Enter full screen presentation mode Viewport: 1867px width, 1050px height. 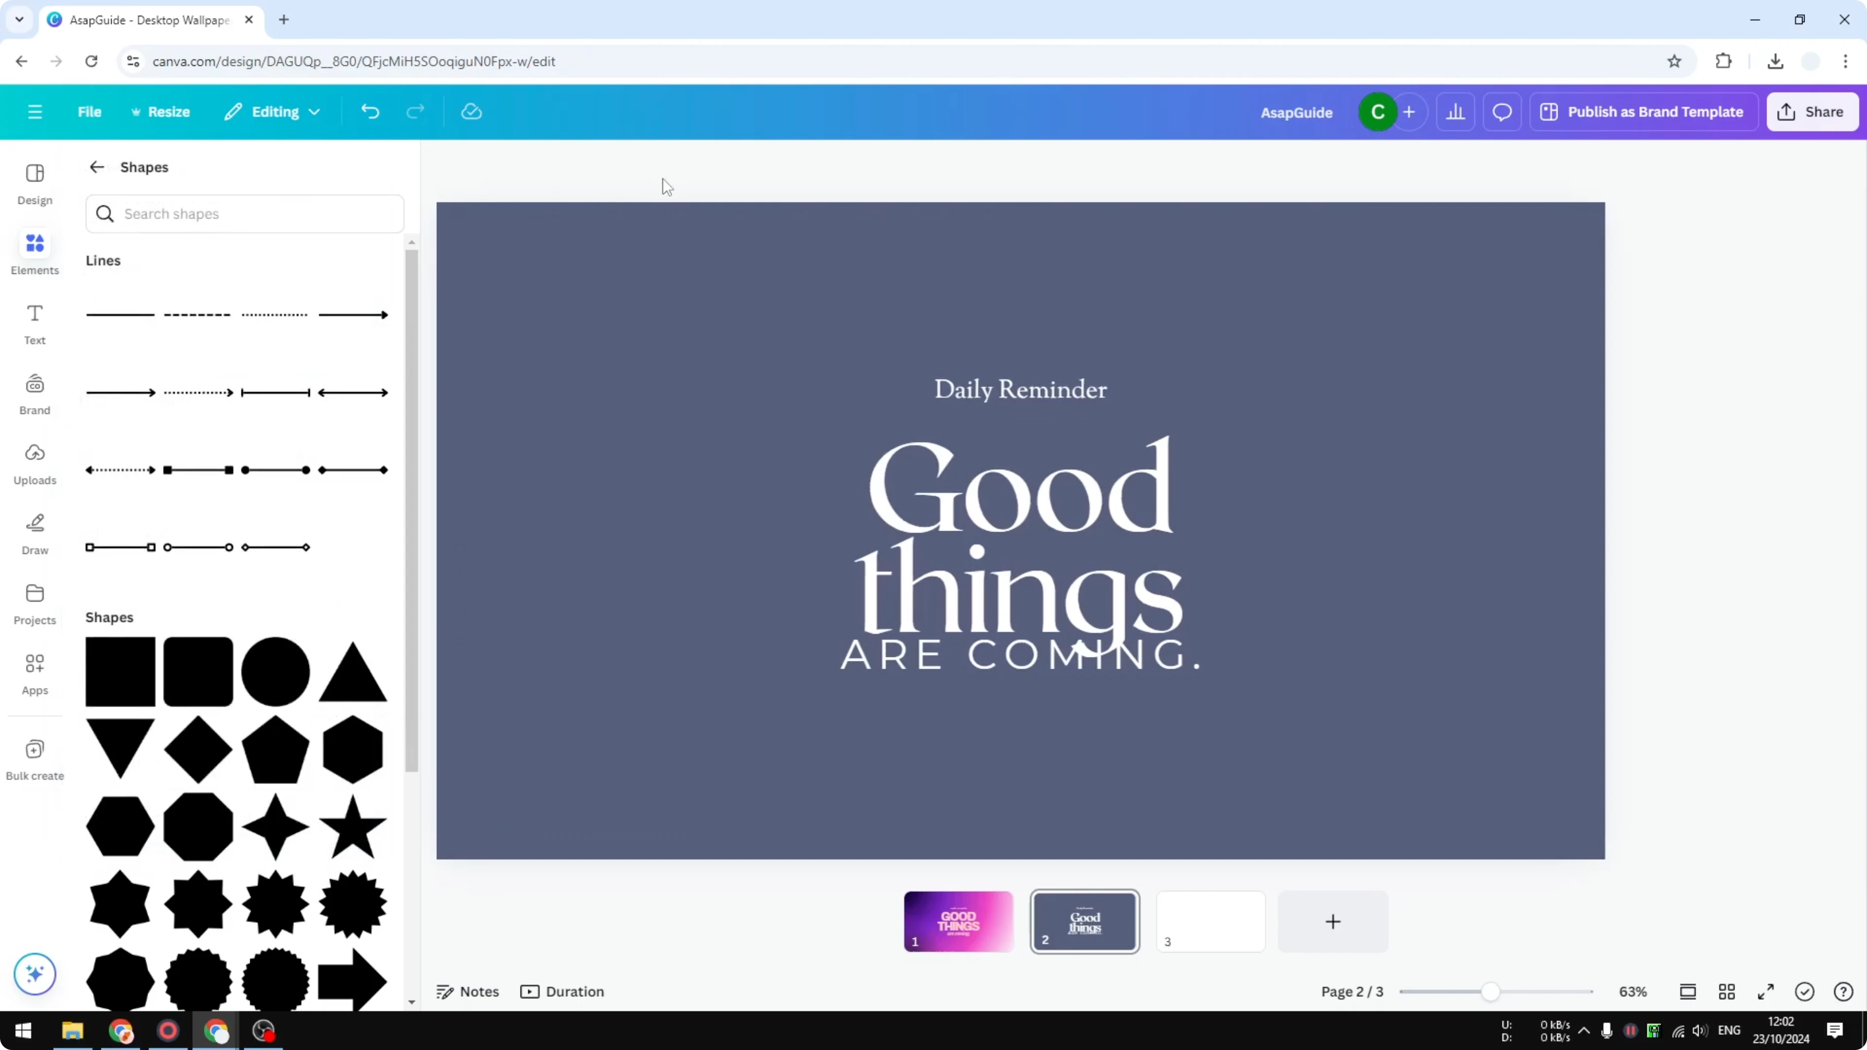(1766, 991)
